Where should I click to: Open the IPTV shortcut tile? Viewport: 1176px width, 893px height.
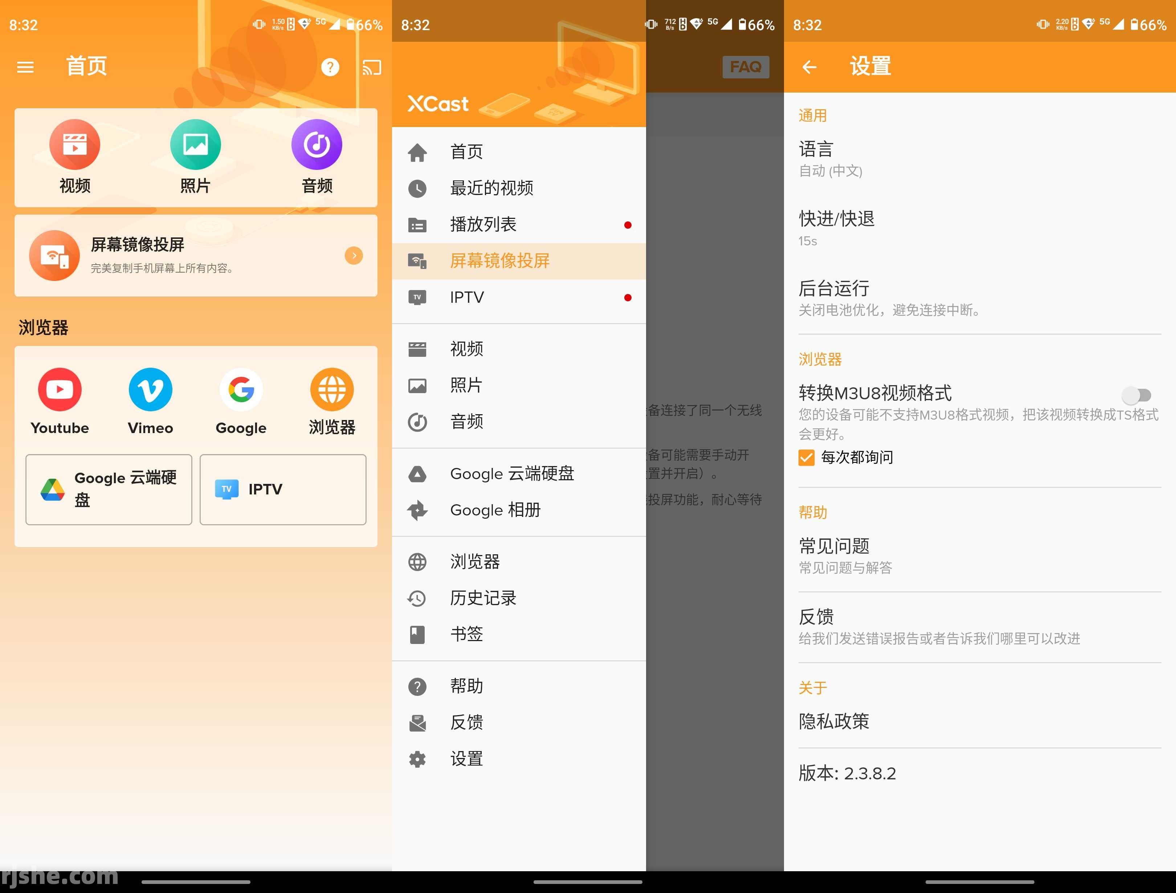[282, 489]
